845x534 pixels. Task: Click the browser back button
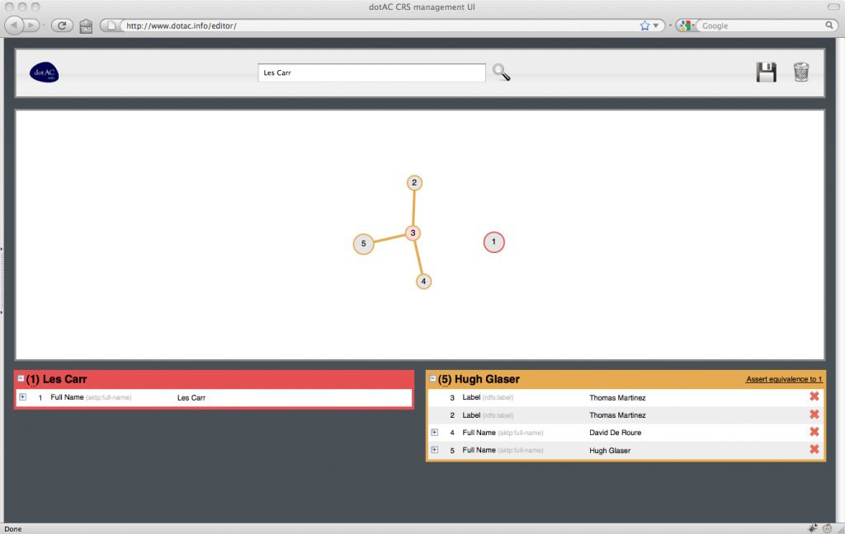15,26
